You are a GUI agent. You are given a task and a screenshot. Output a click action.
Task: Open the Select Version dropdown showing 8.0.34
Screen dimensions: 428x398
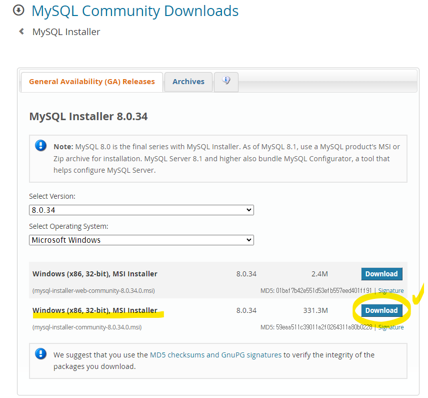(x=141, y=210)
